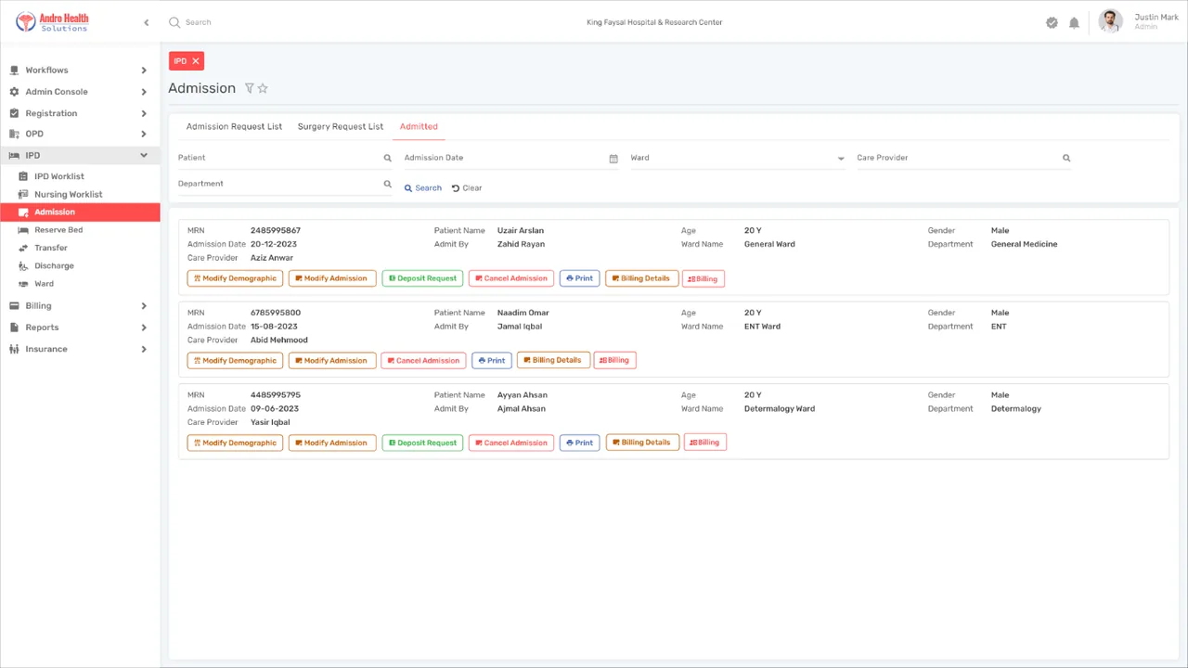
Task: Expand the Billing sidebar menu
Action: coord(80,306)
